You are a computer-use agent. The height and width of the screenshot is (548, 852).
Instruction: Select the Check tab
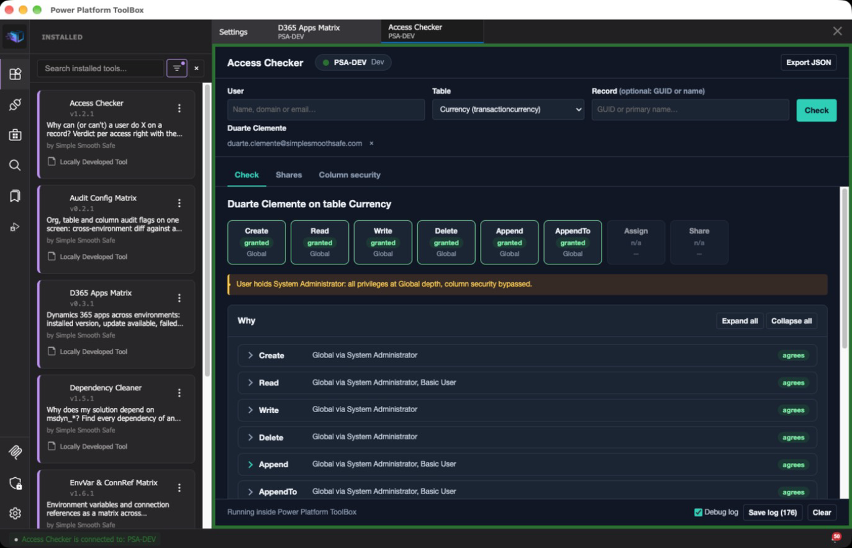tap(247, 175)
